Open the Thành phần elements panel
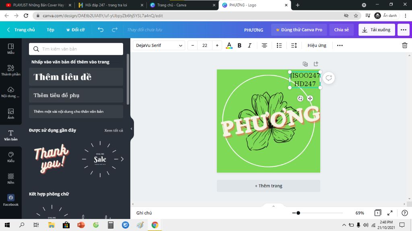Image resolution: width=412 pixels, height=231 pixels. 11,71
